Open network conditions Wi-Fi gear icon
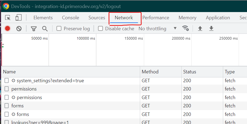Screen dimensions: 247x124 pyautogui.click(x=185, y=28)
